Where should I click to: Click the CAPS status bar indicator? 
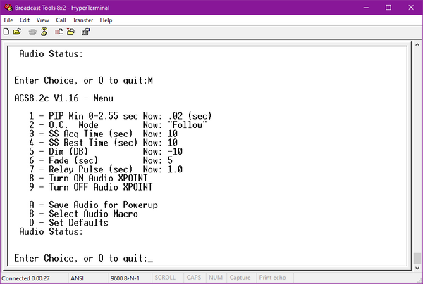[194, 278]
